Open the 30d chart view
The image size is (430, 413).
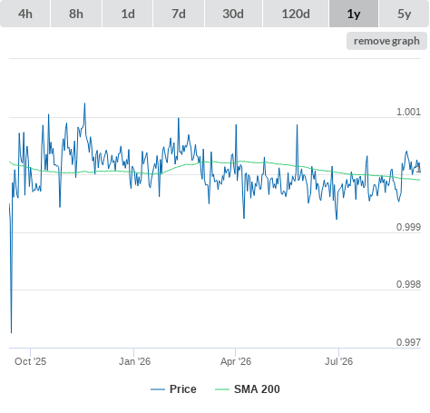[x=233, y=14]
